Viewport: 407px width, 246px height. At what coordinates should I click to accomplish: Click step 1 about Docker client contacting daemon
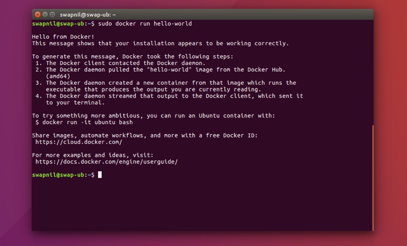coord(120,63)
